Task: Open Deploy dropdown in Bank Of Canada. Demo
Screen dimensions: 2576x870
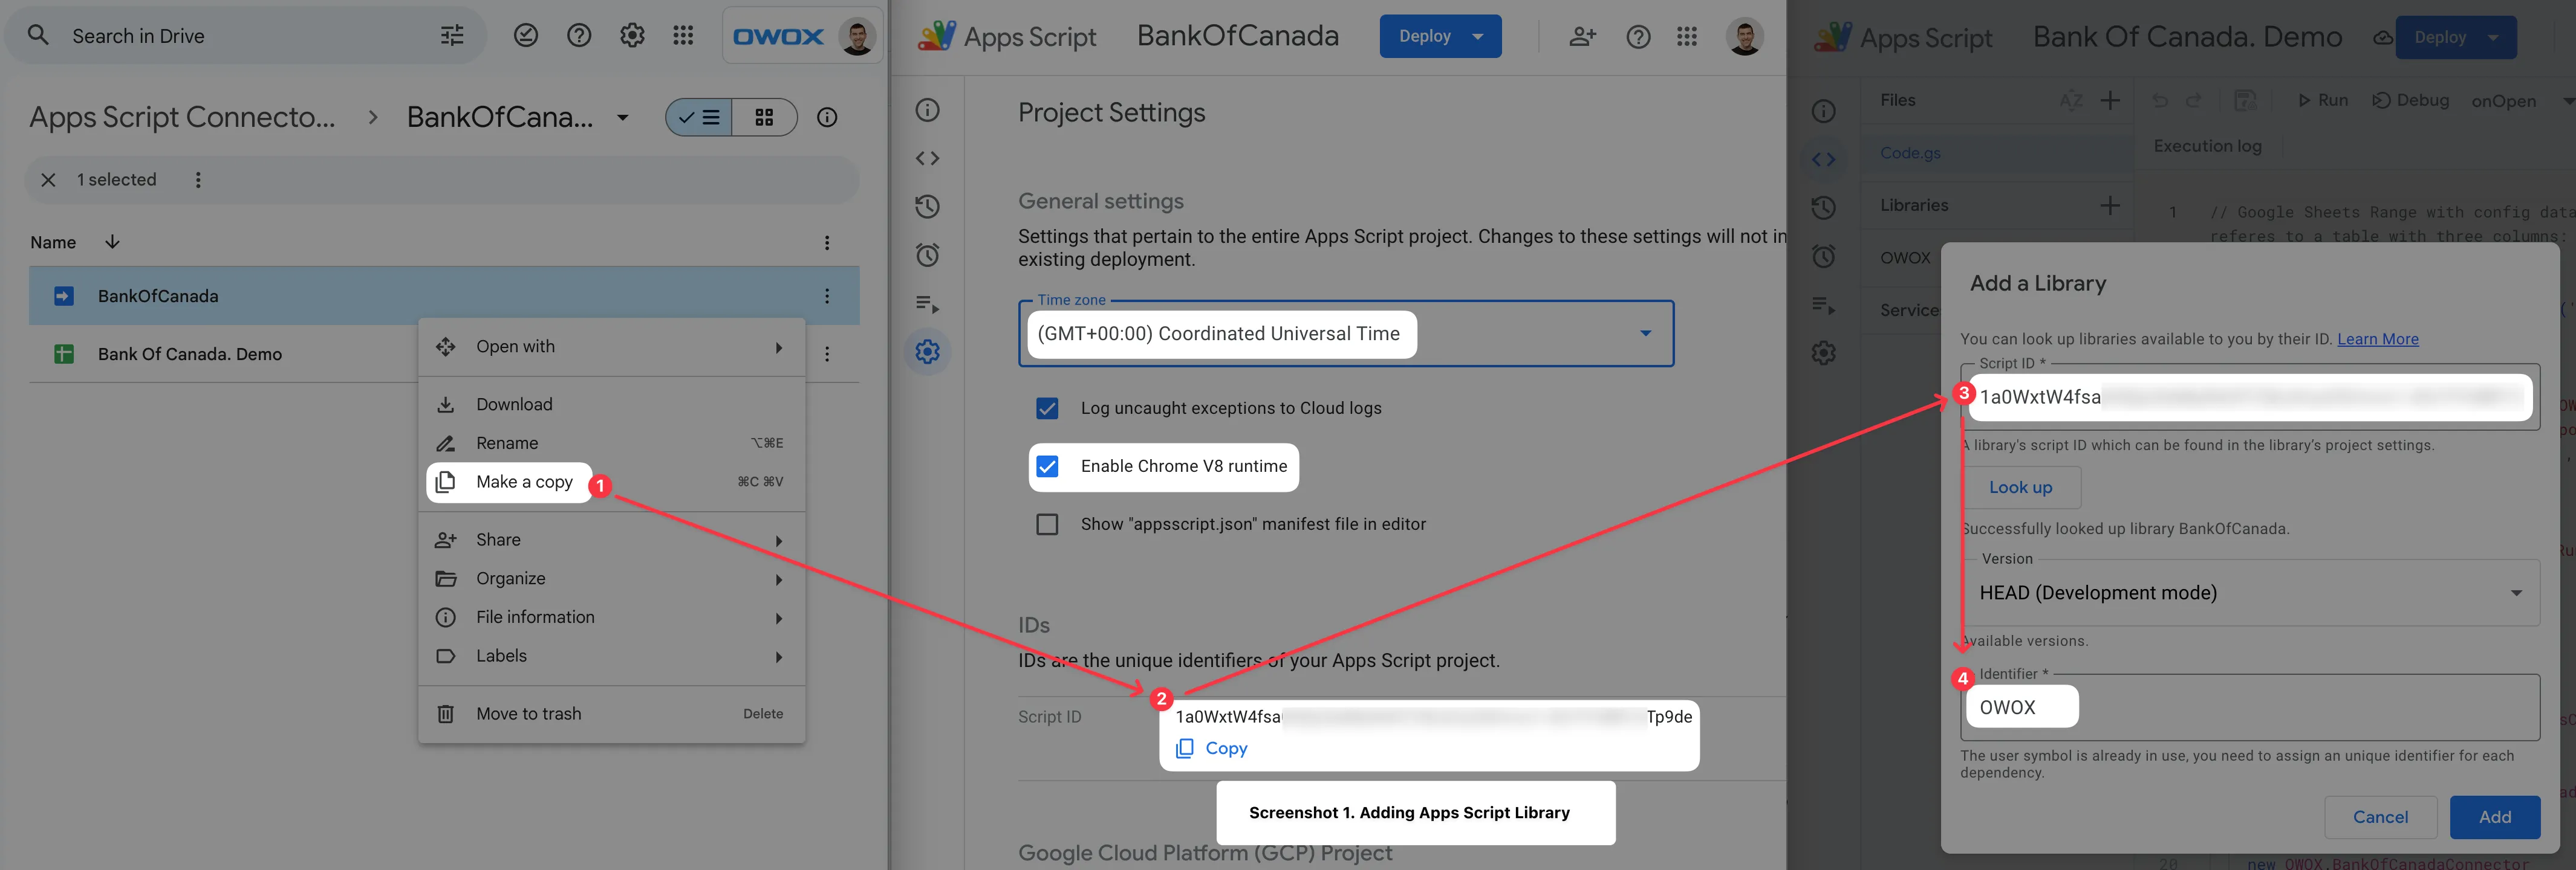Action: click(2456, 37)
